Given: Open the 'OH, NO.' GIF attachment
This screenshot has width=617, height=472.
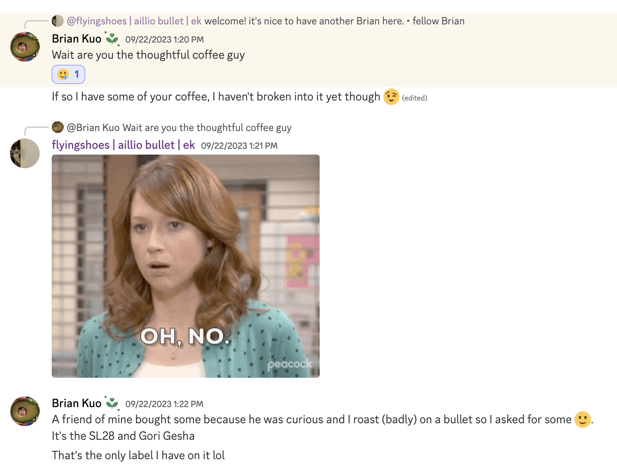Looking at the screenshot, I should (186, 266).
